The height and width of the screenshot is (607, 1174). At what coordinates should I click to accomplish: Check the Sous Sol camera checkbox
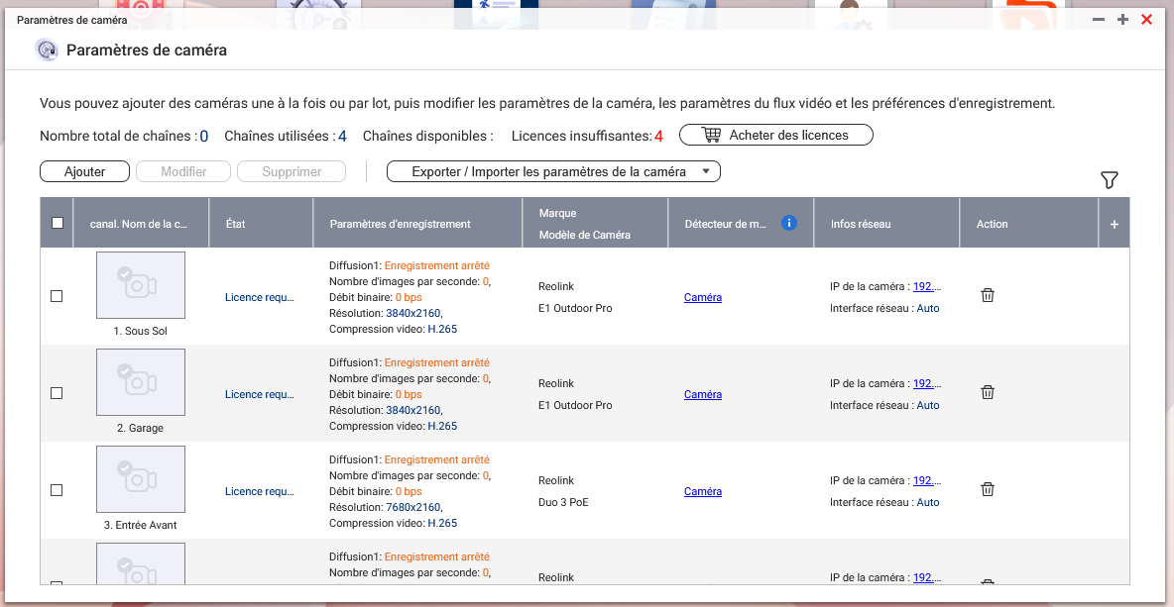57,296
